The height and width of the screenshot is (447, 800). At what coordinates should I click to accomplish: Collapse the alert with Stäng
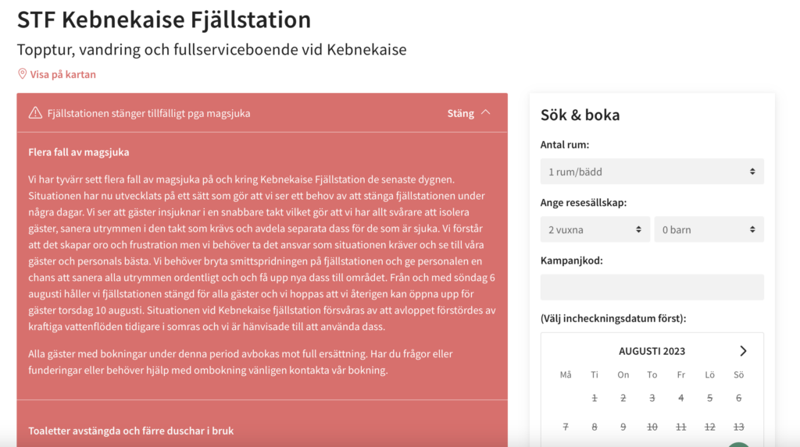point(461,113)
